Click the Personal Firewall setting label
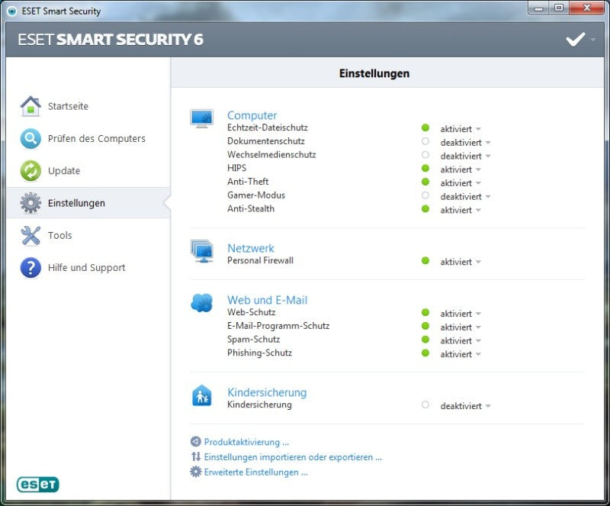The height and width of the screenshot is (506, 610). pyautogui.click(x=260, y=260)
